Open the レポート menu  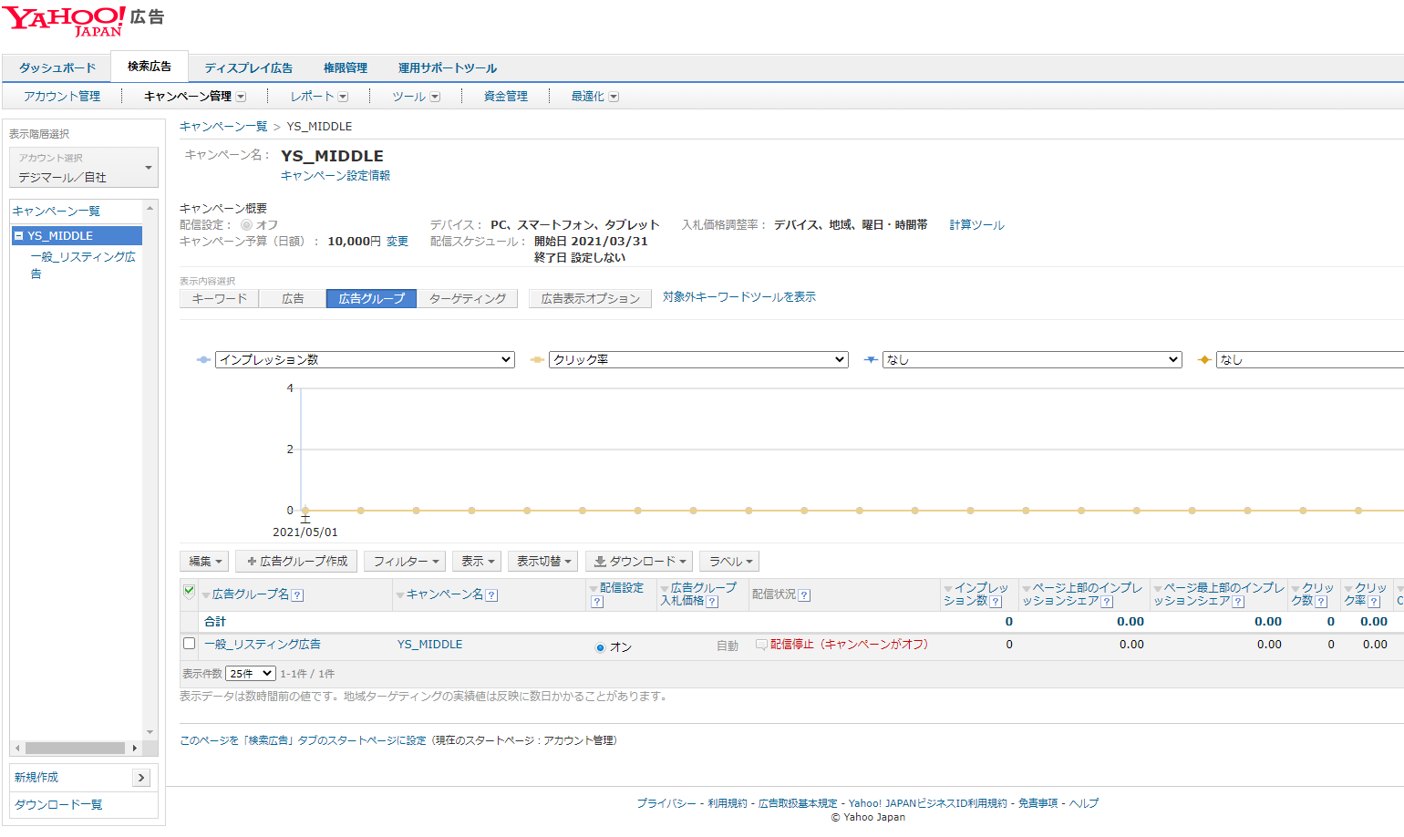coord(319,97)
